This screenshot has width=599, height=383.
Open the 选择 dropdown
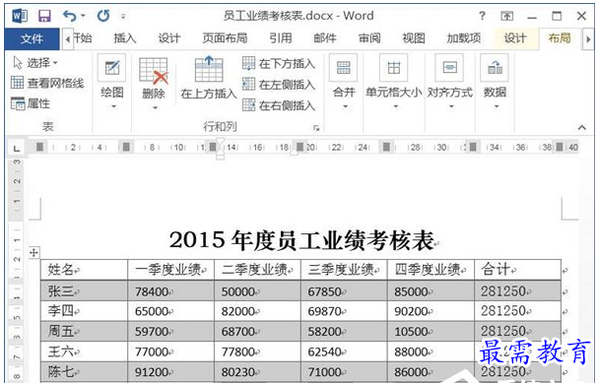(x=35, y=62)
